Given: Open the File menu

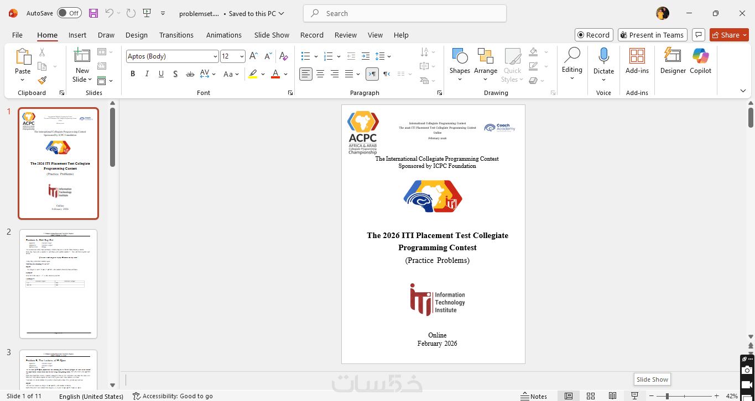Looking at the screenshot, I should (18, 35).
